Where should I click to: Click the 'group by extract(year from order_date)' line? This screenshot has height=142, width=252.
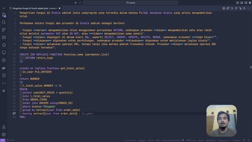[x=51, y=110]
